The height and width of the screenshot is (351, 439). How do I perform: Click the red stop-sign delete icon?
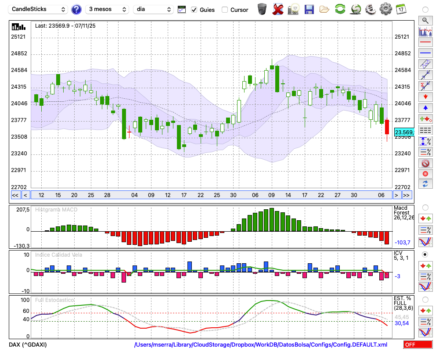point(425,163)
